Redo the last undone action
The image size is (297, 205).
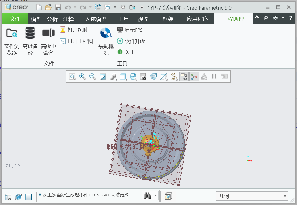(83, 7)
